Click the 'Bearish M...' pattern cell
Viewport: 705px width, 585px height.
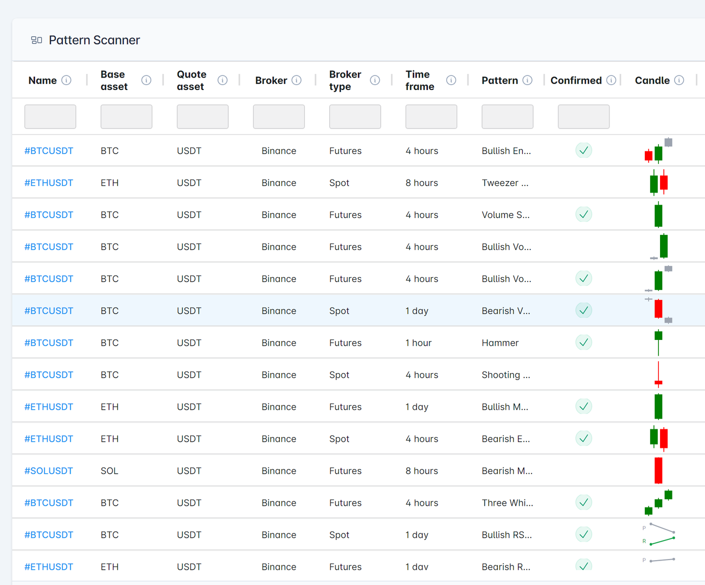507,471
